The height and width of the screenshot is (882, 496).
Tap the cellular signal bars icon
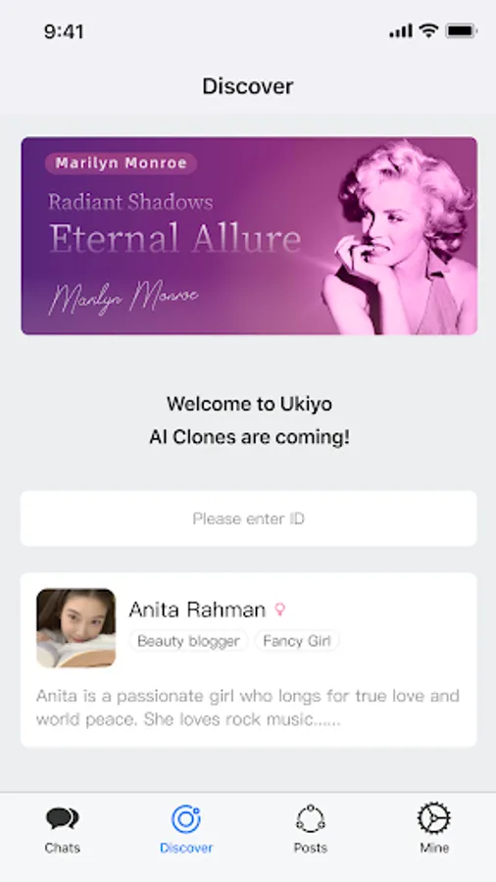(x=401, y=31)
